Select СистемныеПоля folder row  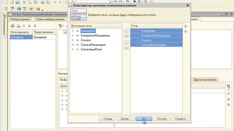[91, 49]
